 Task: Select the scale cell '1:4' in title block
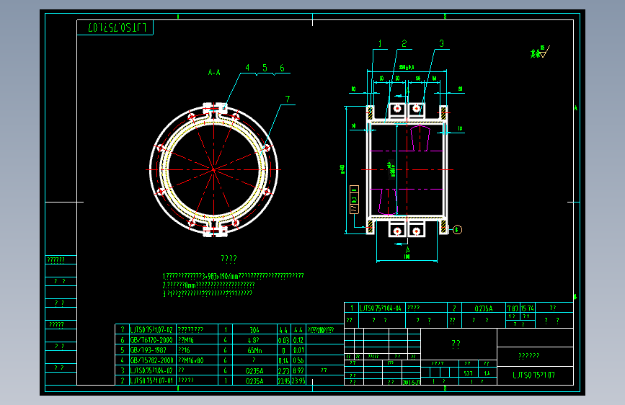point(487,373)
